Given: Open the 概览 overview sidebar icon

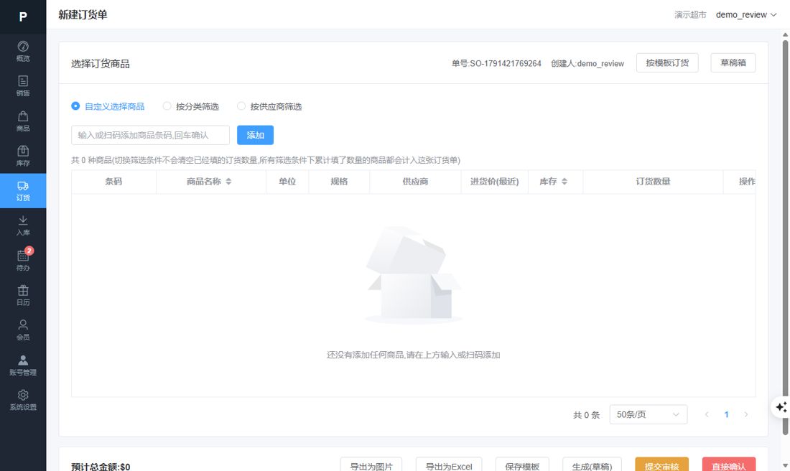Looking at the screenshot, I should [23, 52].
